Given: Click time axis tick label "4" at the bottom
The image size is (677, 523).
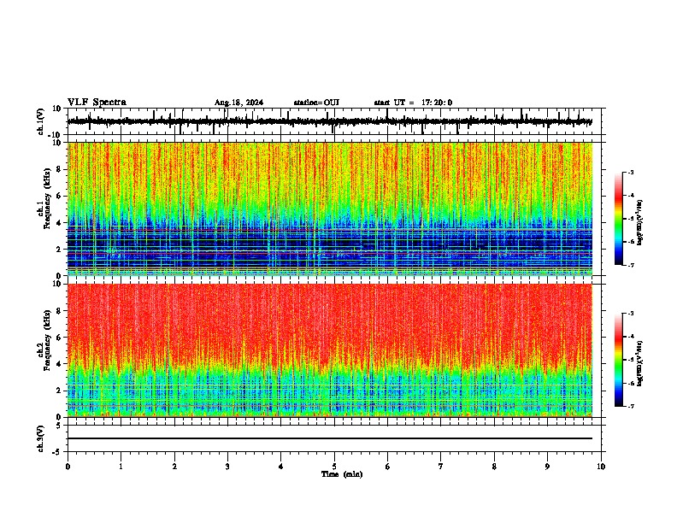Looking at the screenshot, I should (281, 467).
